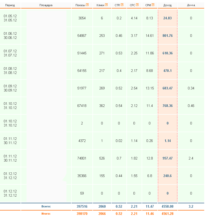Click impressions value 4372

[82, 141]
